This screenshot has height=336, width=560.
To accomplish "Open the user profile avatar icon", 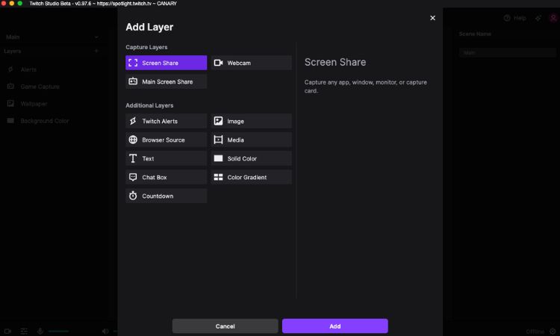I will 553,18.
